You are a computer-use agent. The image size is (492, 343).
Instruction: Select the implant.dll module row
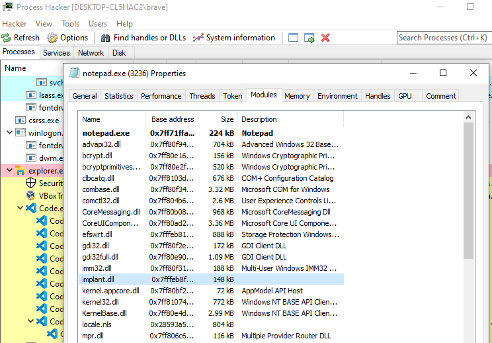pos(211,279)
